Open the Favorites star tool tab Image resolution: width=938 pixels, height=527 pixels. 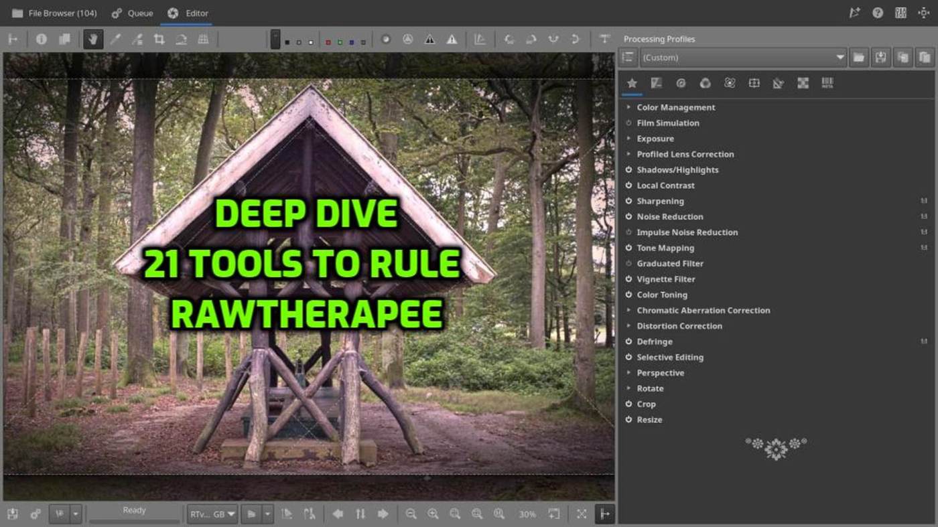(631, 83)
